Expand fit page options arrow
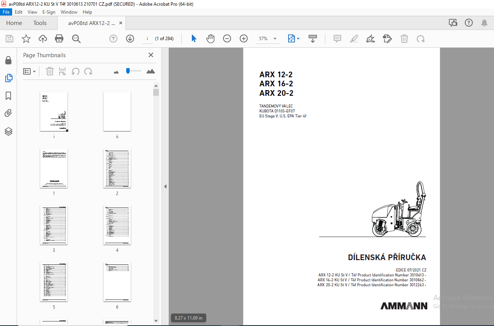 (x=298, y=39)
